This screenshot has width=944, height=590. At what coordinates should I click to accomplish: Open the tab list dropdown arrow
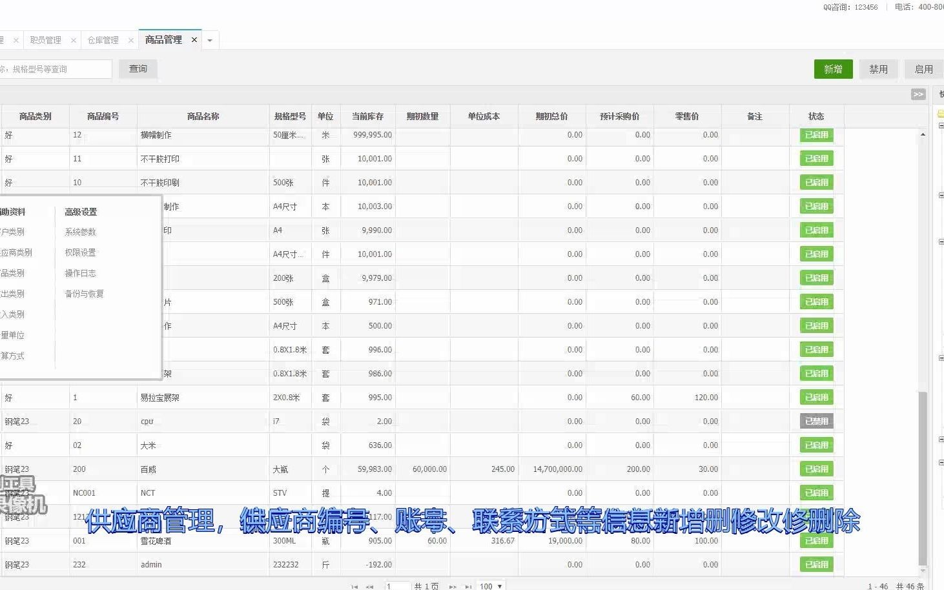click(x=210, y=40)
